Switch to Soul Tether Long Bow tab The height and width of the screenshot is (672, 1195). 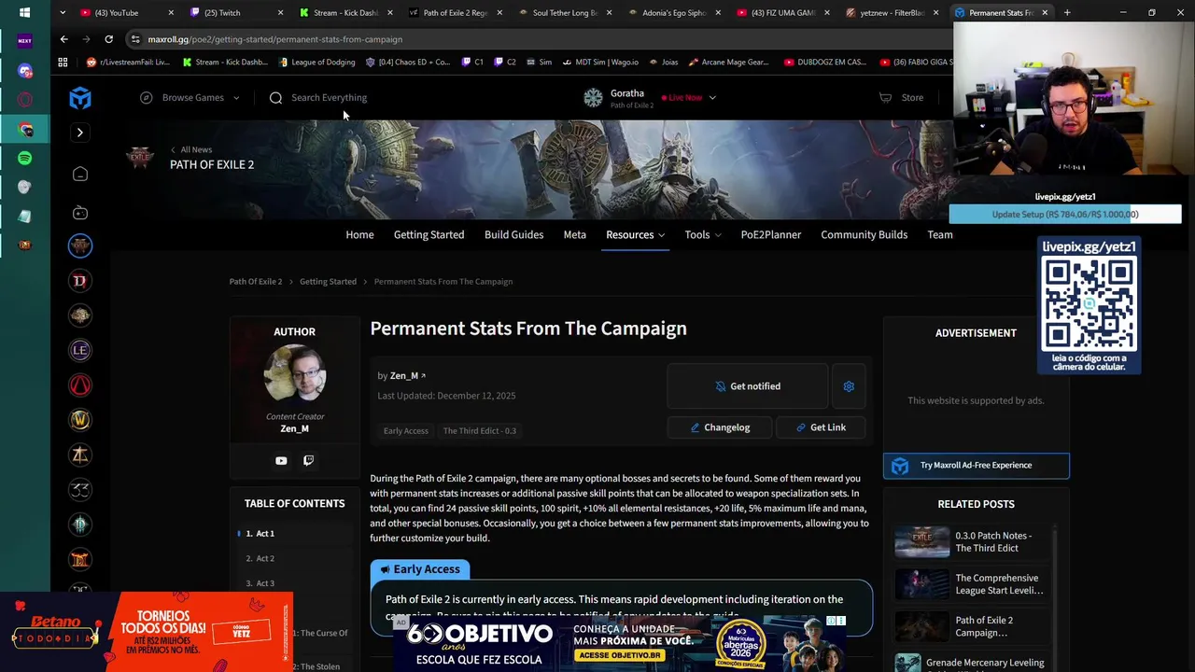click(x=565, y=13)
